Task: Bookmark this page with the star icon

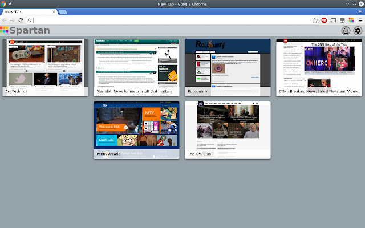Action: pyautogui.click(x=315, y=20)
